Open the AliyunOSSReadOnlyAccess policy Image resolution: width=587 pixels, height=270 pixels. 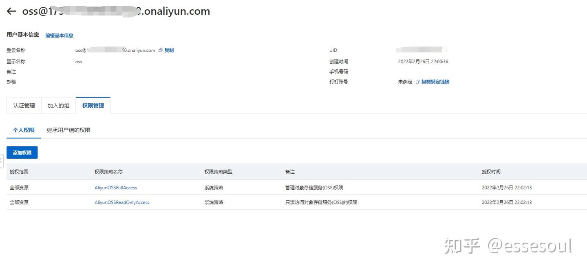click(x=122, y=202)
